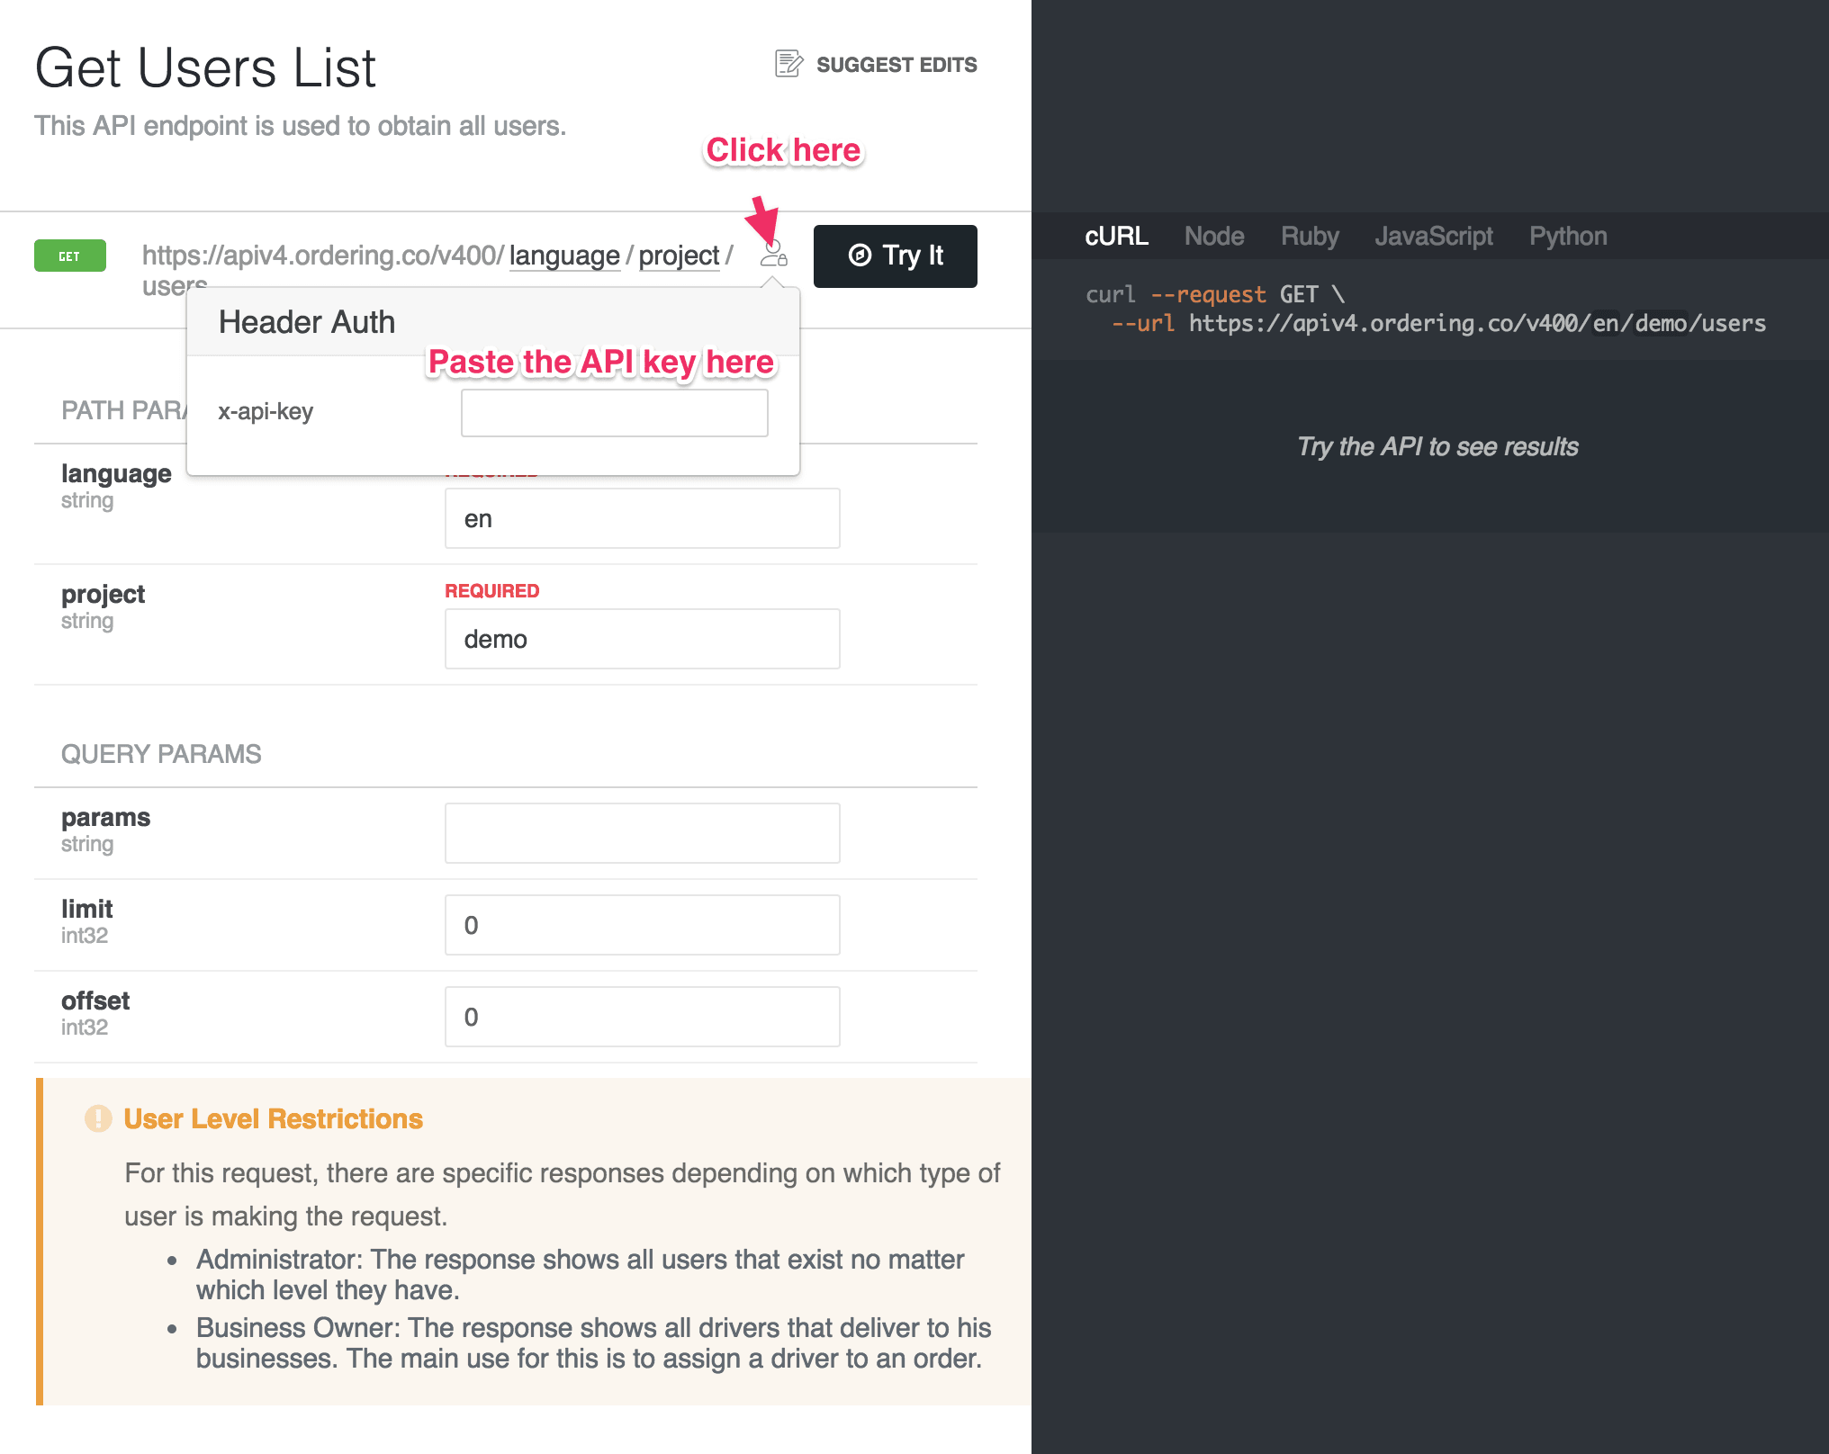Focus the x-api-key input field
This screenshot has height=1454, width=1829.
[x=614, y=413]
